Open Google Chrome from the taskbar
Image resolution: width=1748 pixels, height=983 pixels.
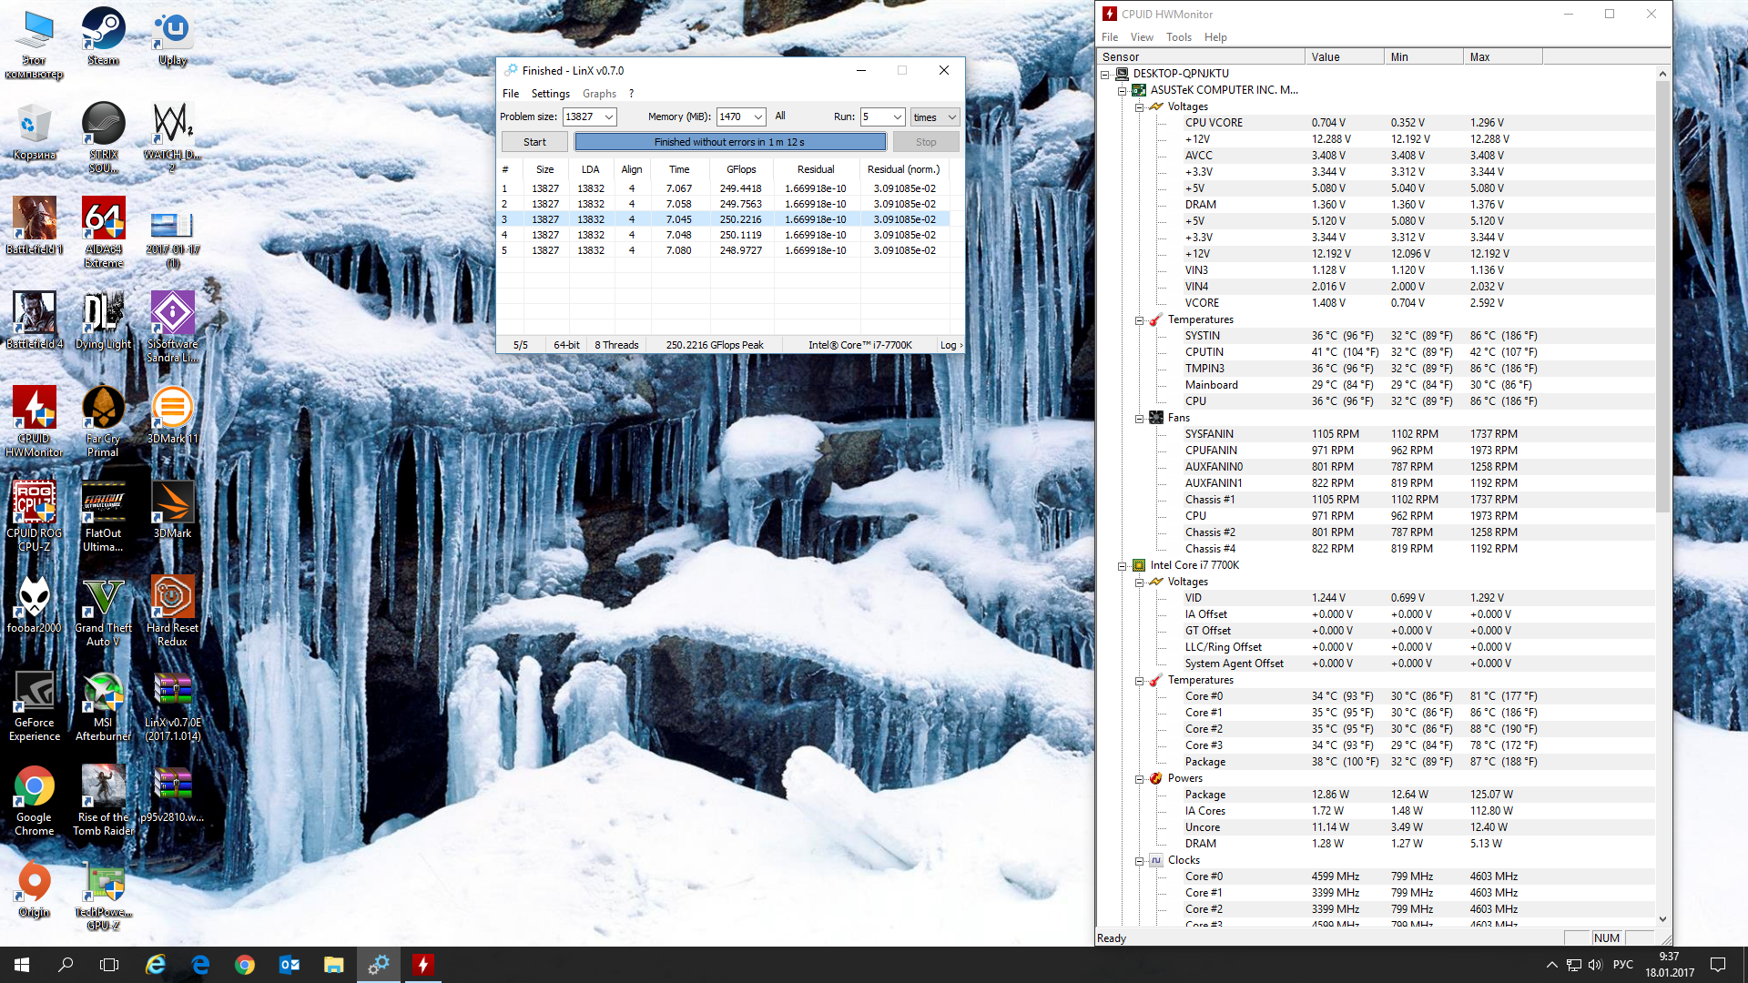coord(245,965)
